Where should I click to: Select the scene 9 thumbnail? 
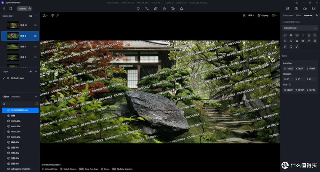pyautogui.click(x=13, y=46)
